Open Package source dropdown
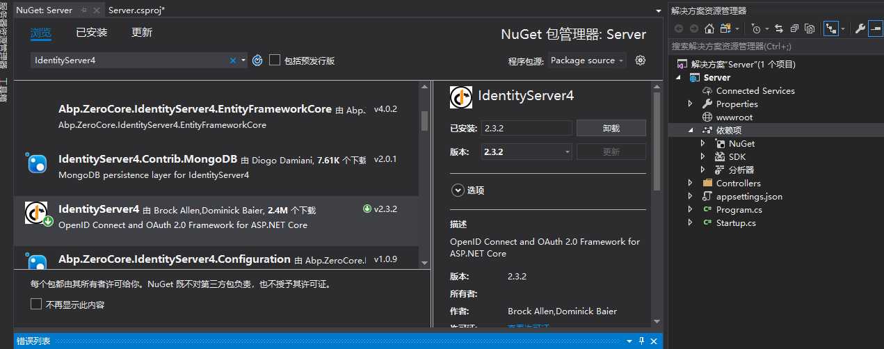884x349 pixels. click(588, 60)
